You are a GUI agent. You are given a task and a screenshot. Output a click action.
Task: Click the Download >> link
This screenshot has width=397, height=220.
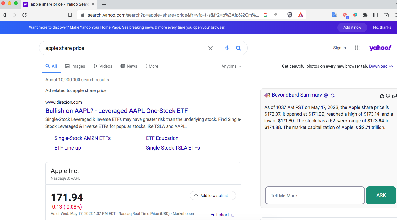point(381,66)
